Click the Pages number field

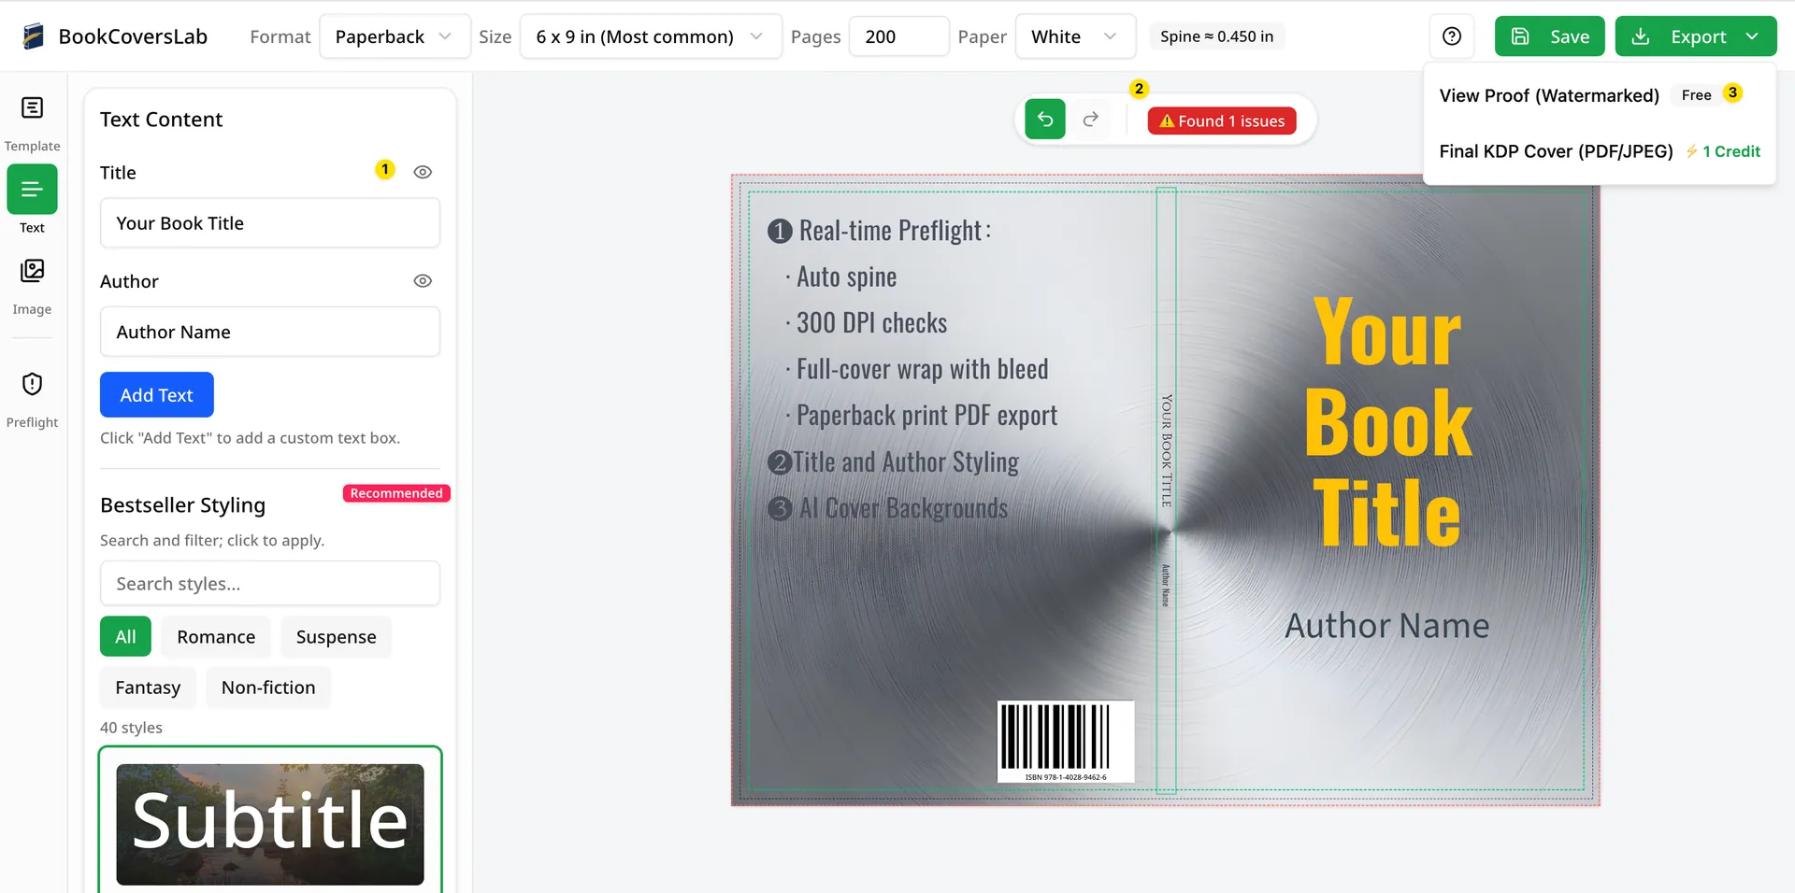point(898,36)
